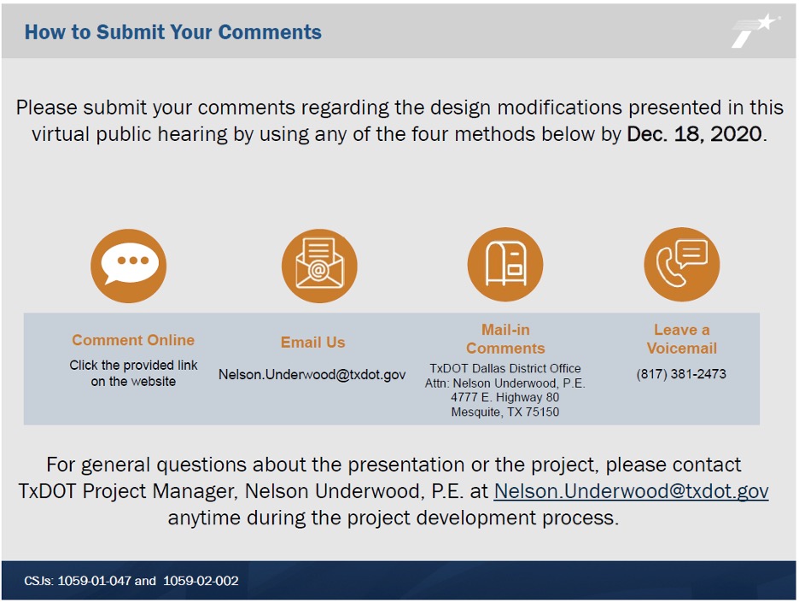
Task: Click the How to Submit Your Comments title
Action: point(173,32)
